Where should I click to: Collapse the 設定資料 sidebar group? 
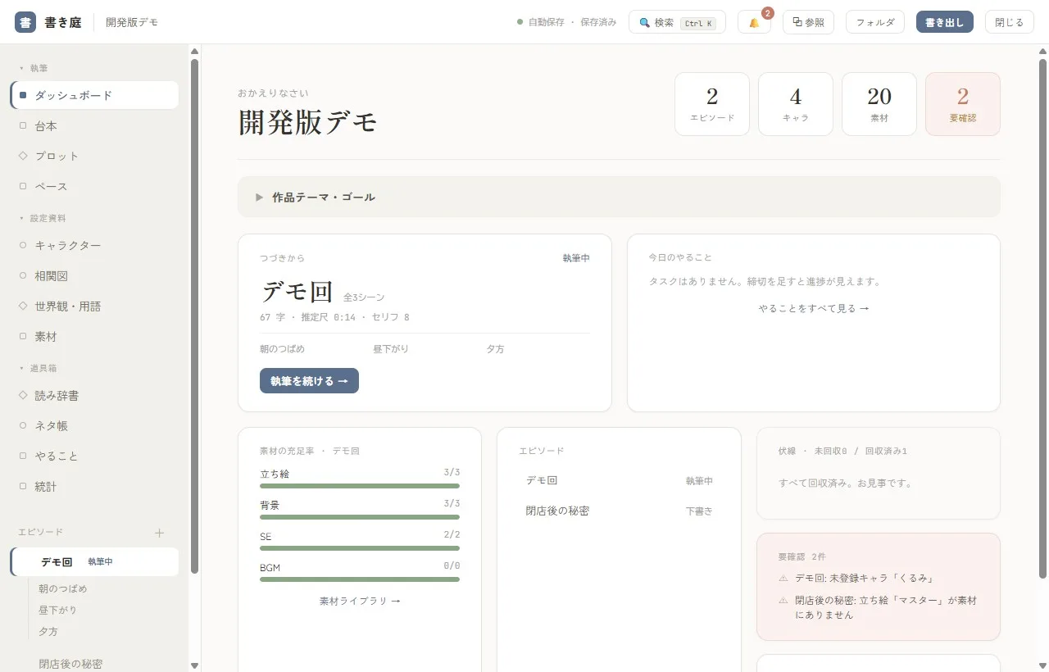[43, 219]
